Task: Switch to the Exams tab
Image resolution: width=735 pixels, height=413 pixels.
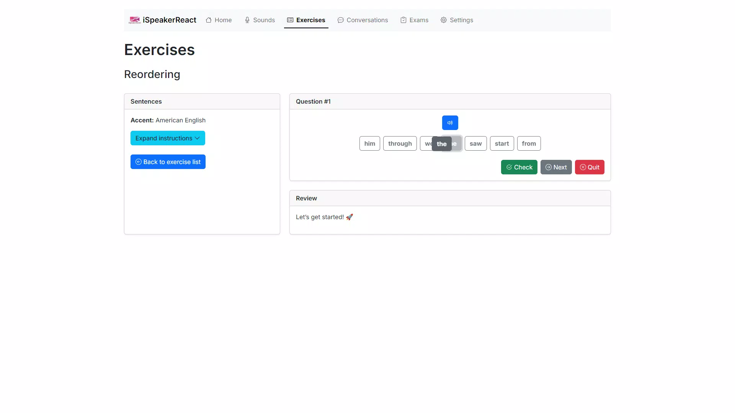Action: click(x=414, y=20)
